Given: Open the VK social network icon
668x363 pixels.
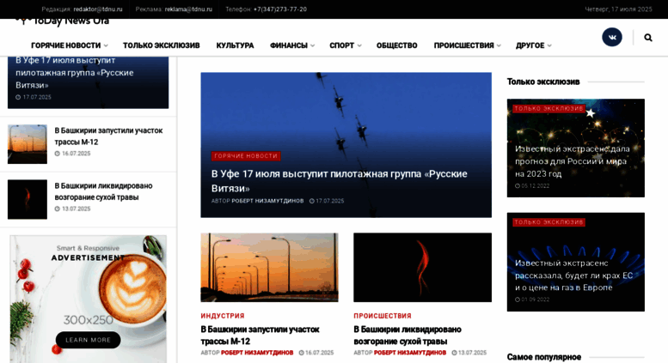Looking at the screenshot, I should [x=612, y=38].
